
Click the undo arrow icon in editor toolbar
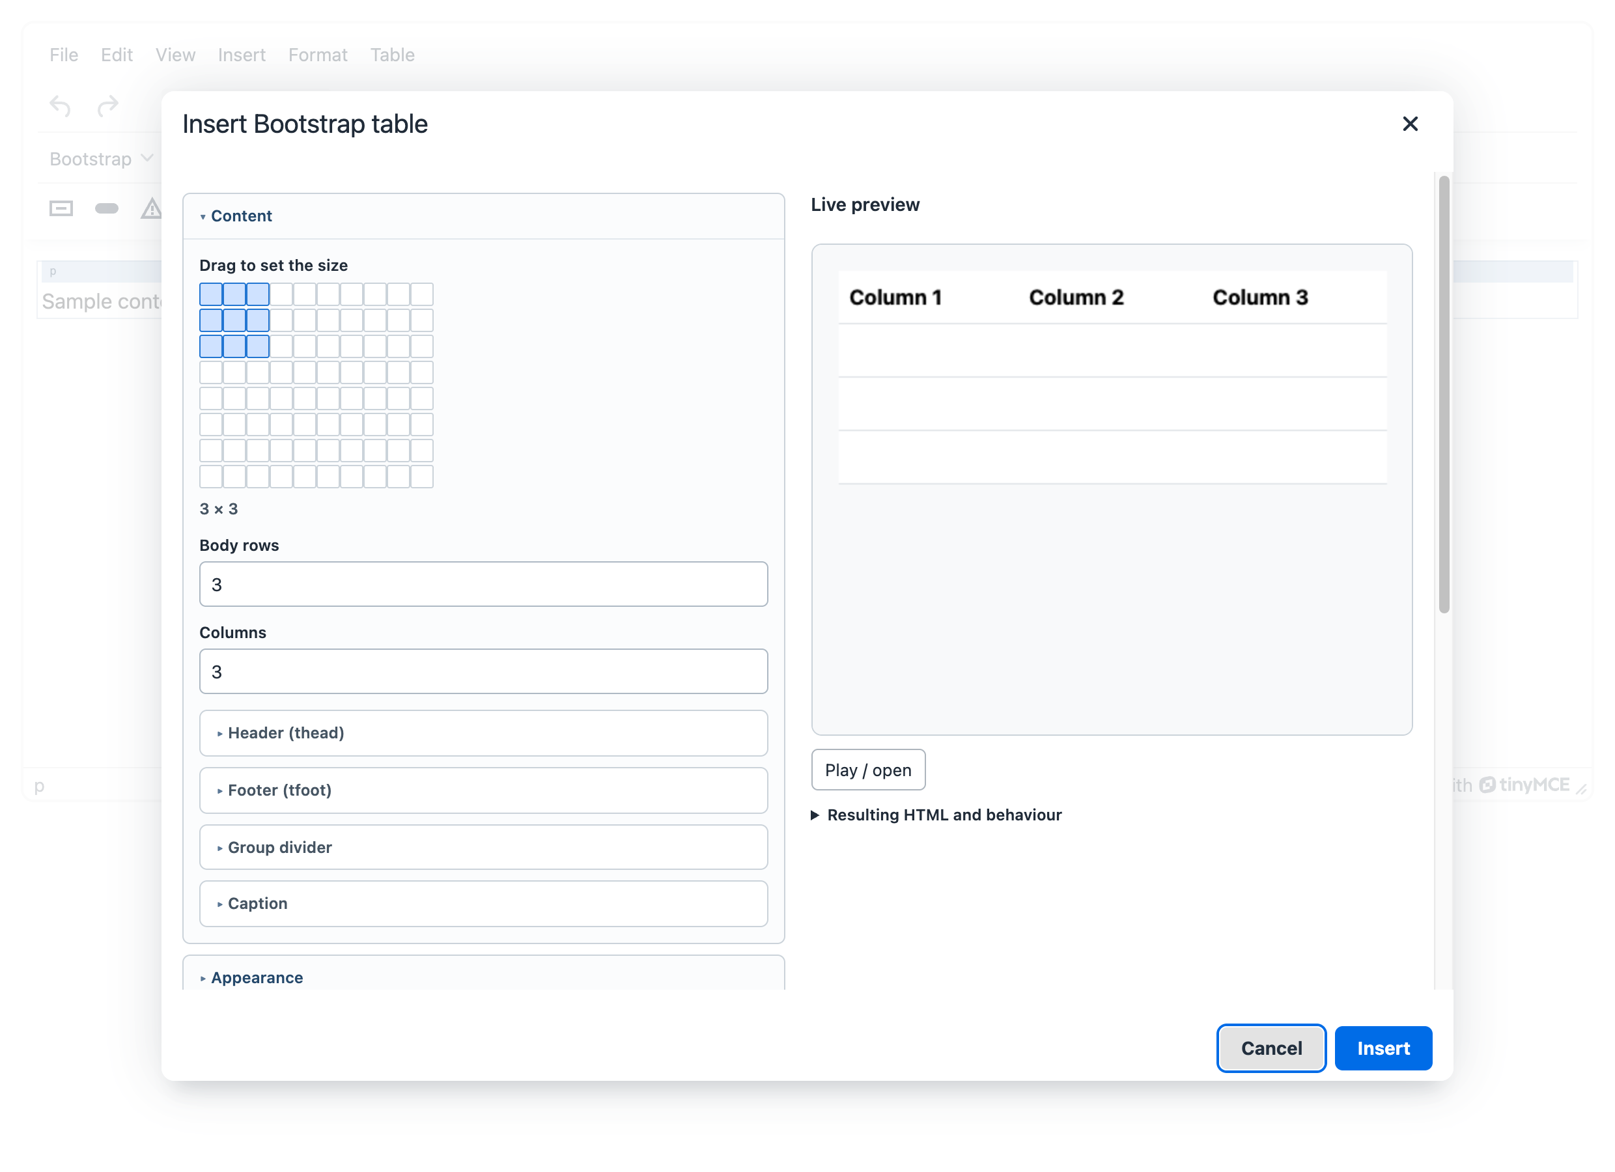61,106
